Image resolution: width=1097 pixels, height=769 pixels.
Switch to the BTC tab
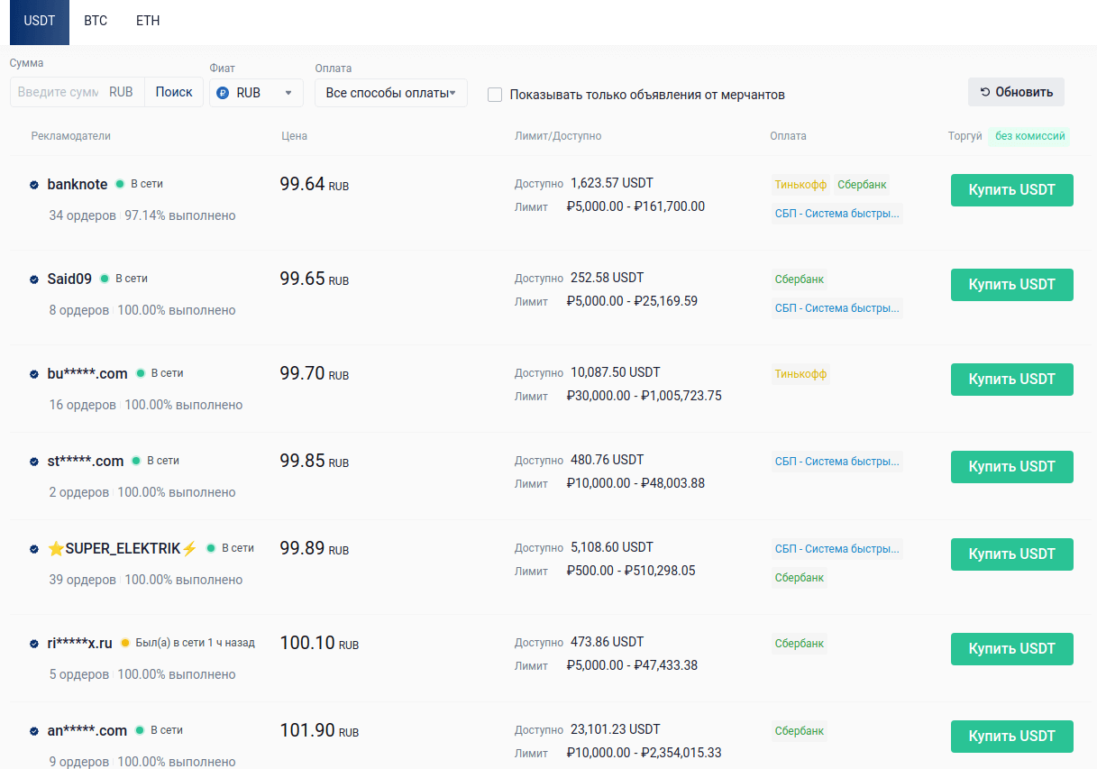point(96,21)
